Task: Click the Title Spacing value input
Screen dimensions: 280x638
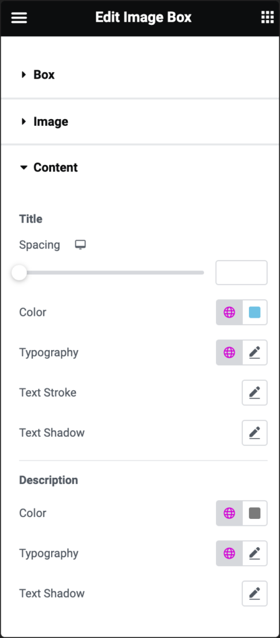Action: tap(241, 273)
